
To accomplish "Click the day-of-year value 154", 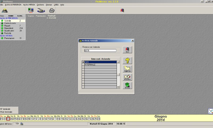I will pos(17,124).
